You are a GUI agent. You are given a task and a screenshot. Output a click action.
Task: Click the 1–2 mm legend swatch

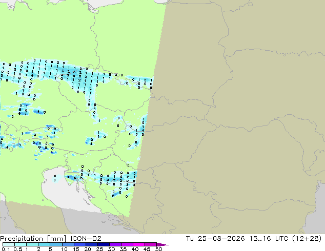pyautogui.click(x=32, y=244)
